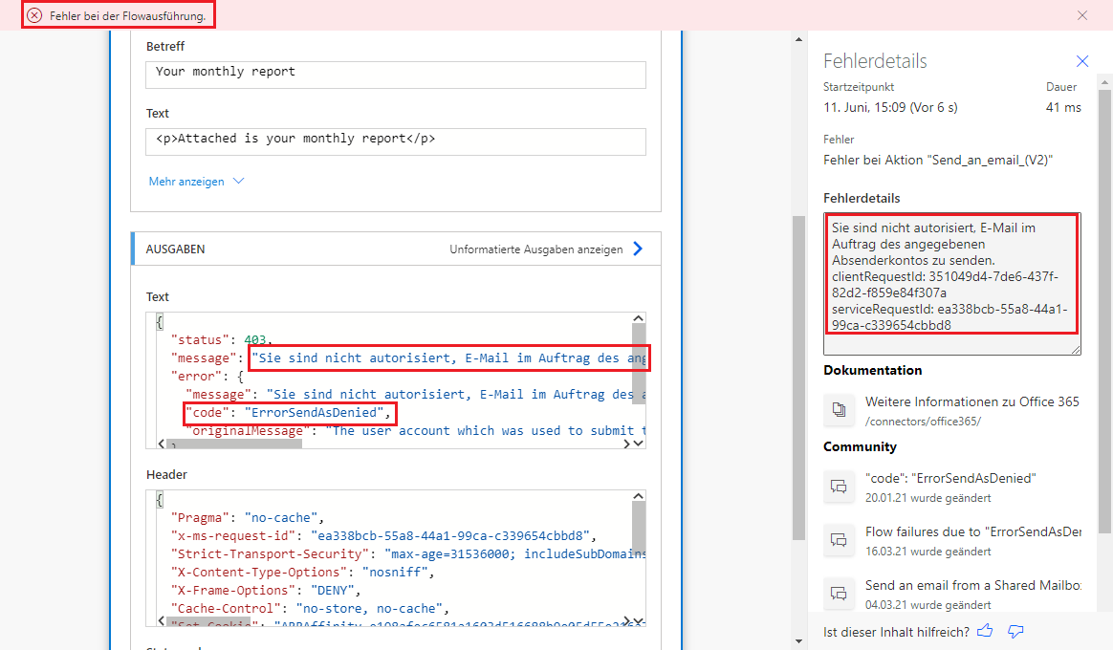Click the main page scrollbar up arrow
This screenshot has height=650, width=1113.
point(798,39)
